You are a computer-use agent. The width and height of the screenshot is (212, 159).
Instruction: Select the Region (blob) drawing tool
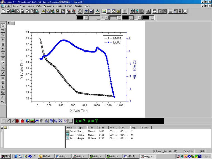3,92
